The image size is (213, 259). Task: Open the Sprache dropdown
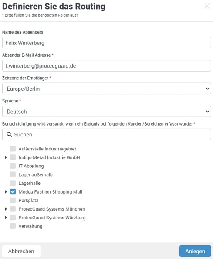pyautogui.click(x=107, y=112)
